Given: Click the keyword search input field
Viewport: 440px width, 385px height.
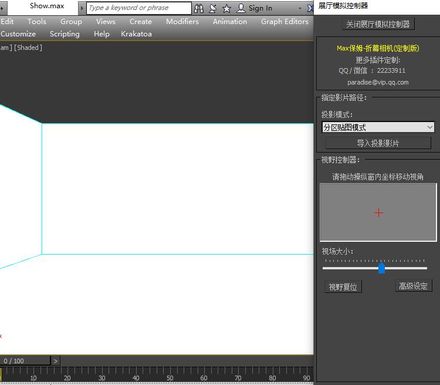Looking at the screenshot, I should (x=139, y=8).
